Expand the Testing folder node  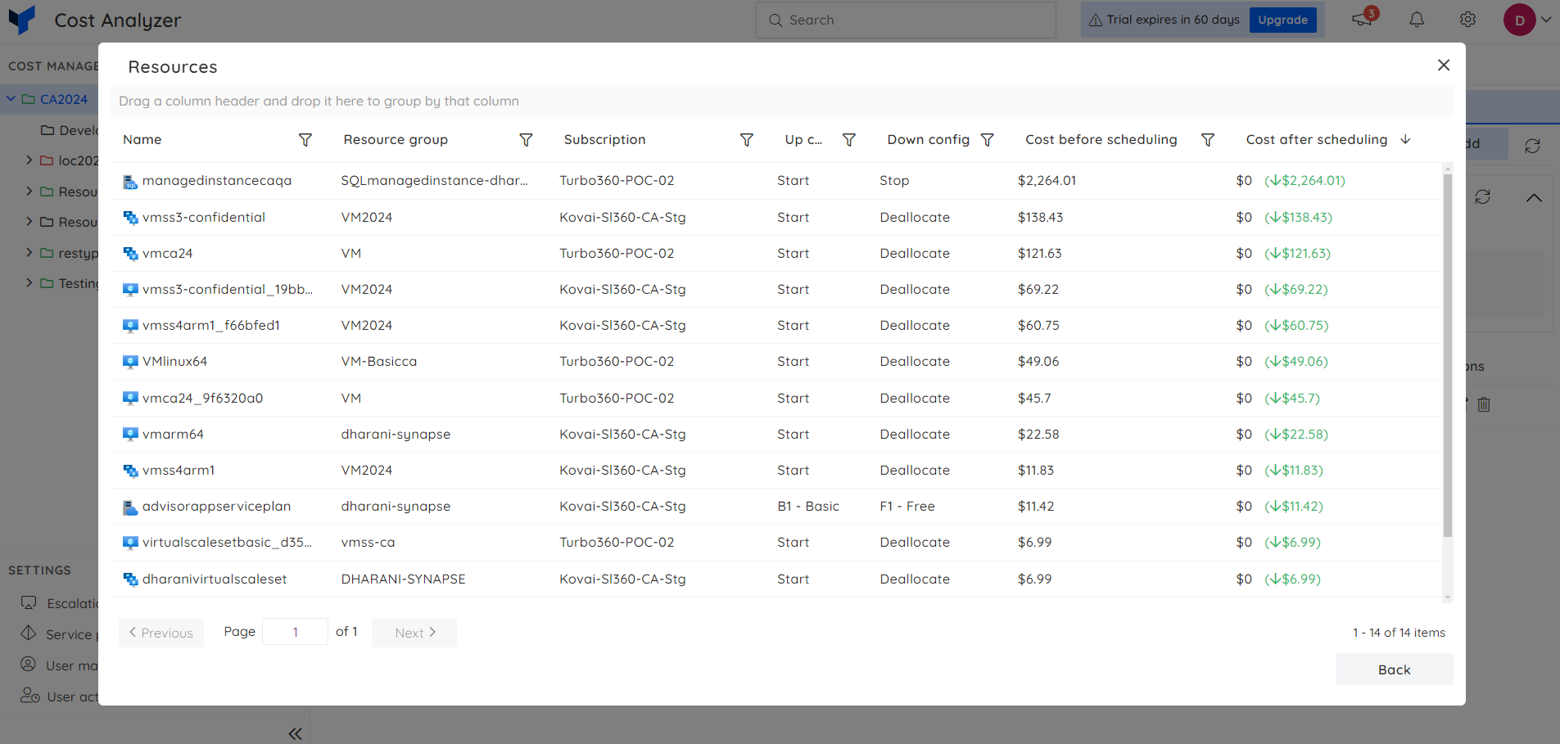click(29, 283)
